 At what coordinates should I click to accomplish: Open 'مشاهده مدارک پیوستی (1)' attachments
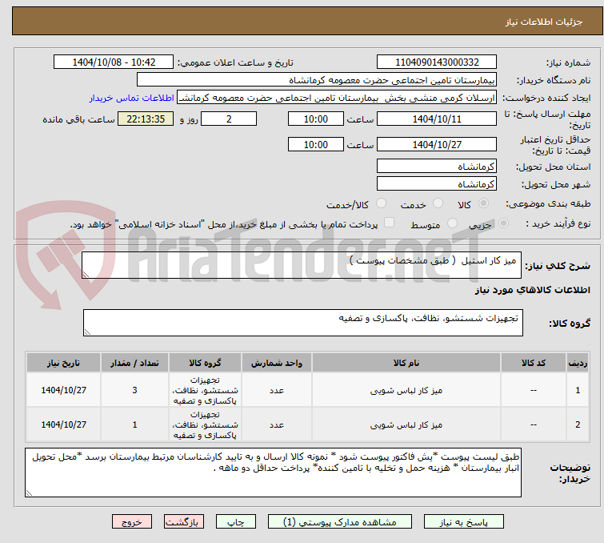pos(339,522)
